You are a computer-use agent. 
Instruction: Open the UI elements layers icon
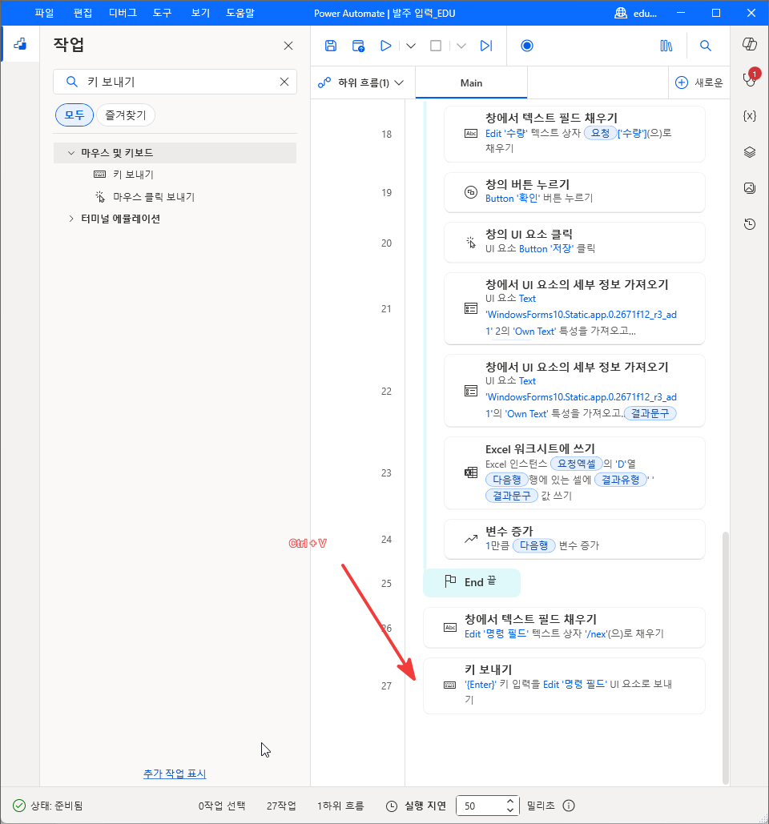(750, 152)
